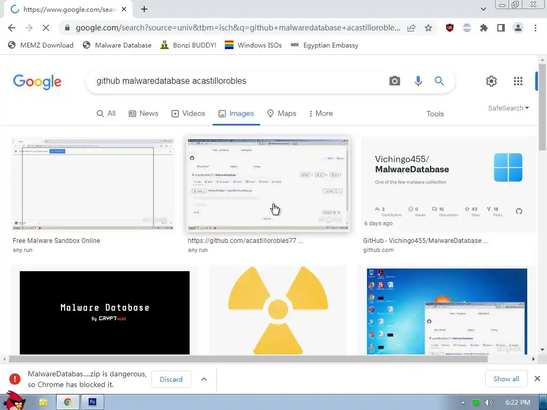The height and width of the screenshot is (410, 547).
Task: Click the scroll down arrow of page
Action: coord(542,350)
